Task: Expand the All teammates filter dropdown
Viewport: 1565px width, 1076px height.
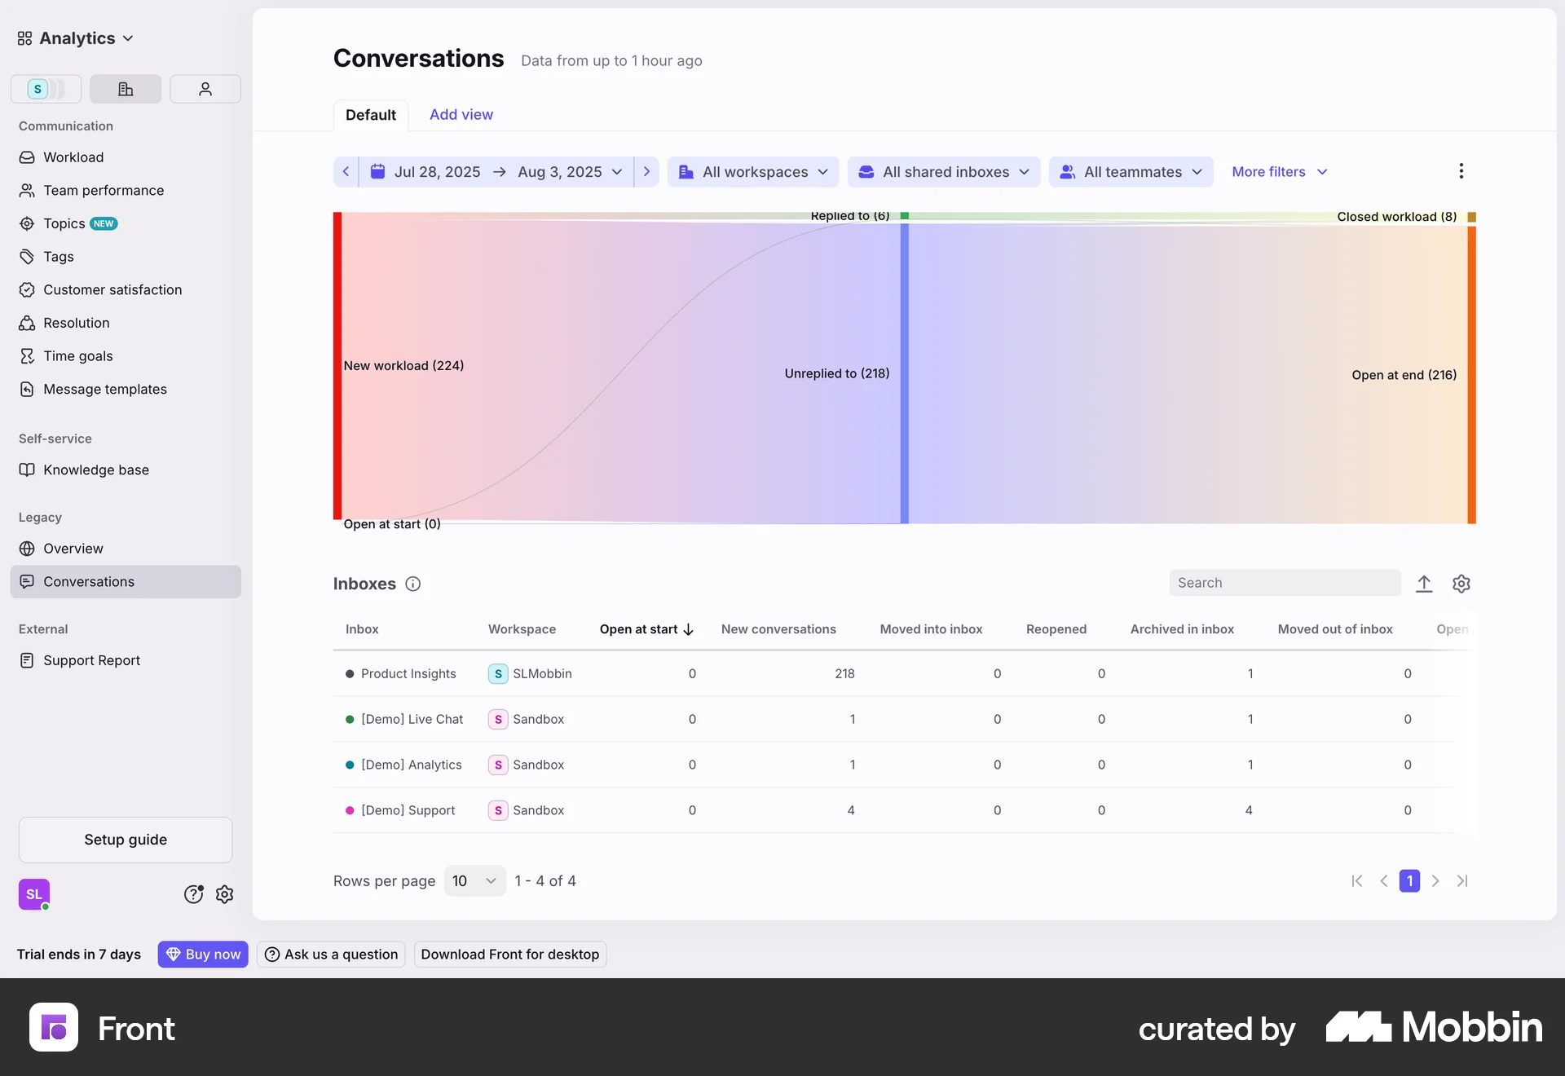Action: 1131,171
